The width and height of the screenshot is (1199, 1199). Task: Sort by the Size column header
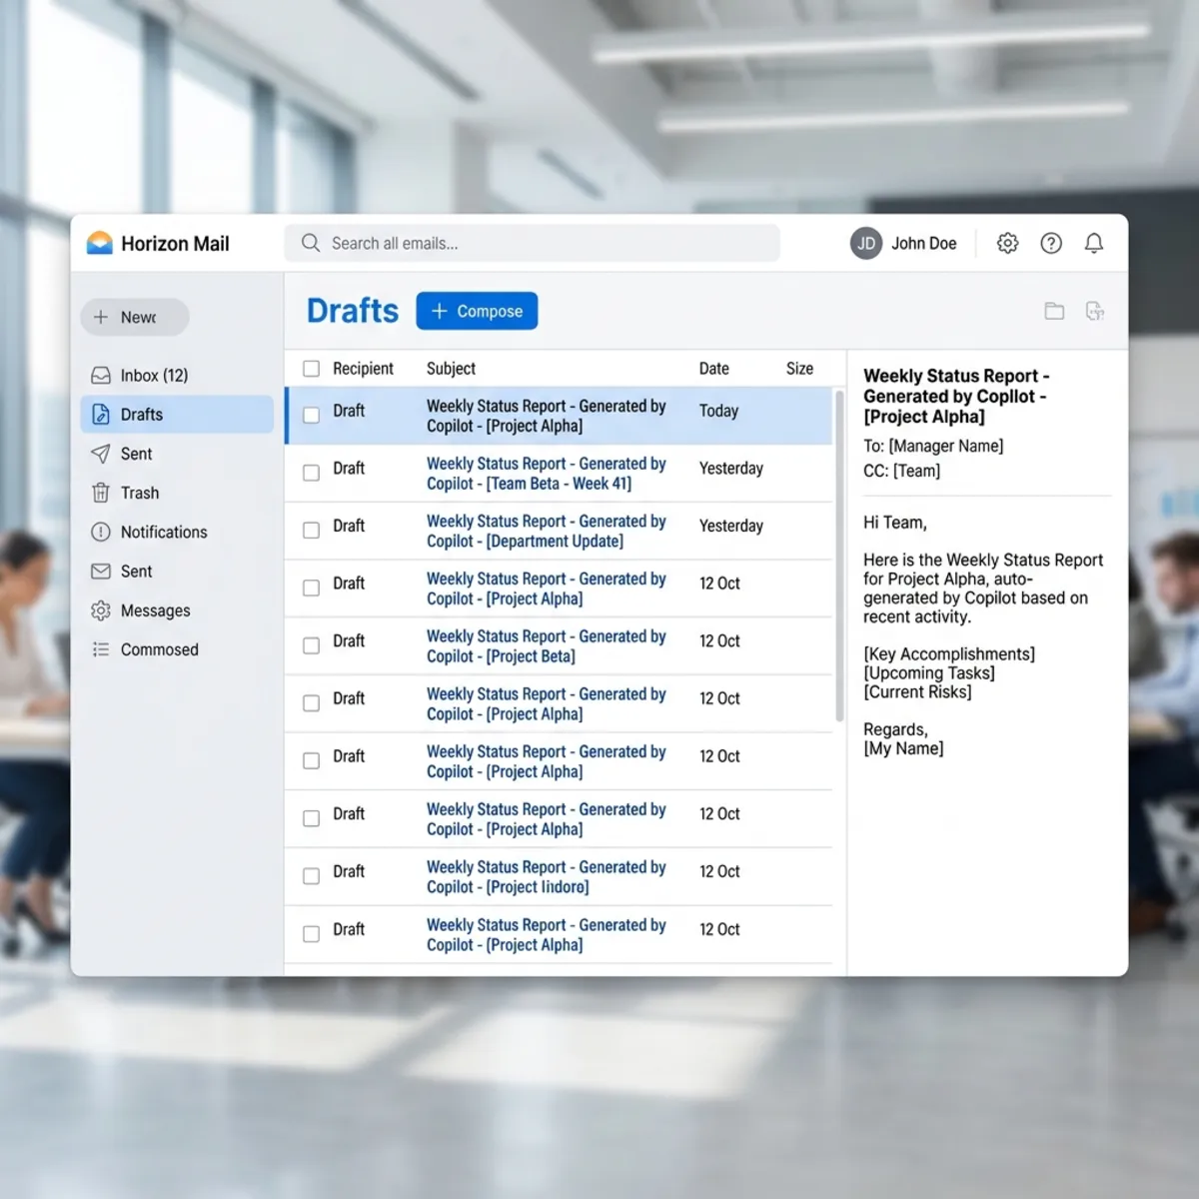799,369
